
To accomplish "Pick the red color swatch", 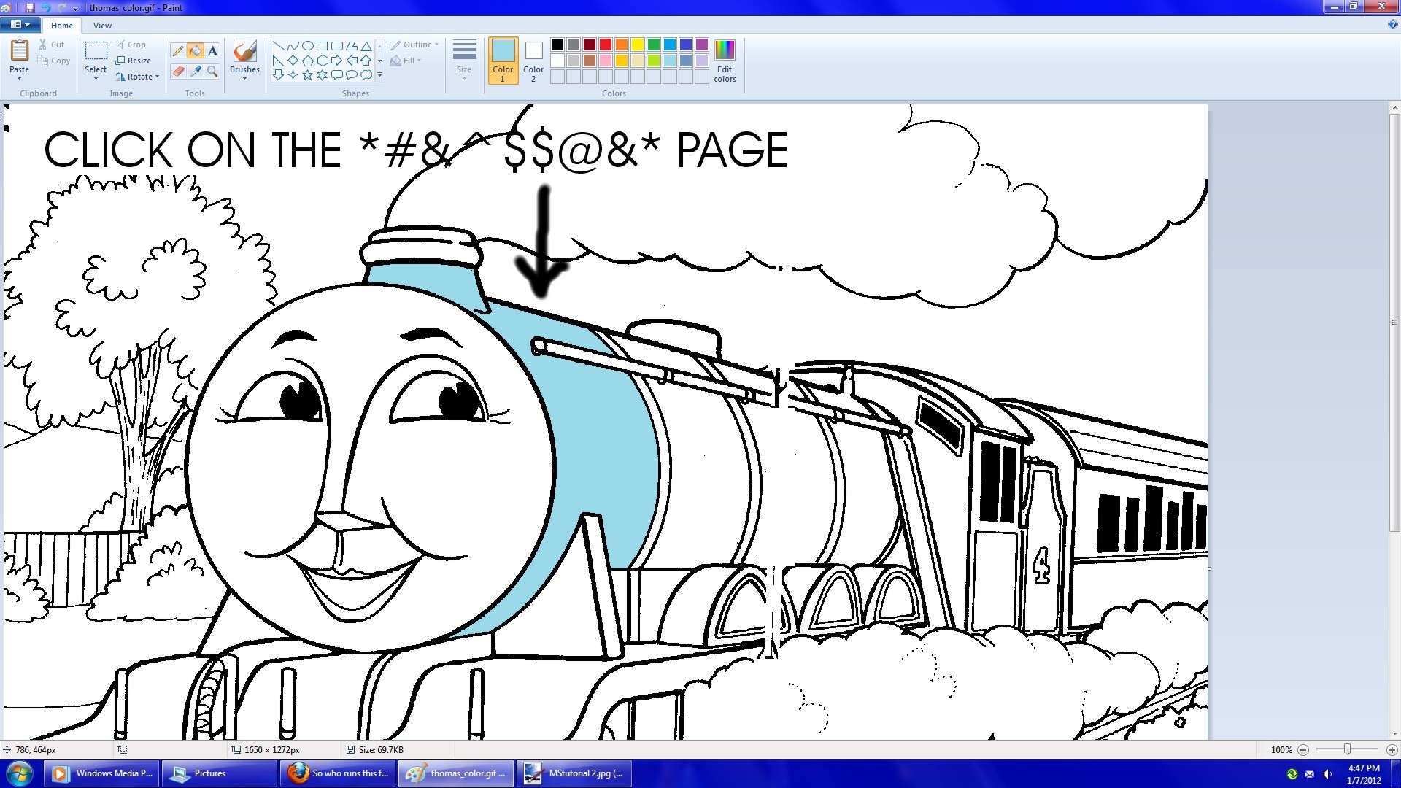I will tap(606, 45).
